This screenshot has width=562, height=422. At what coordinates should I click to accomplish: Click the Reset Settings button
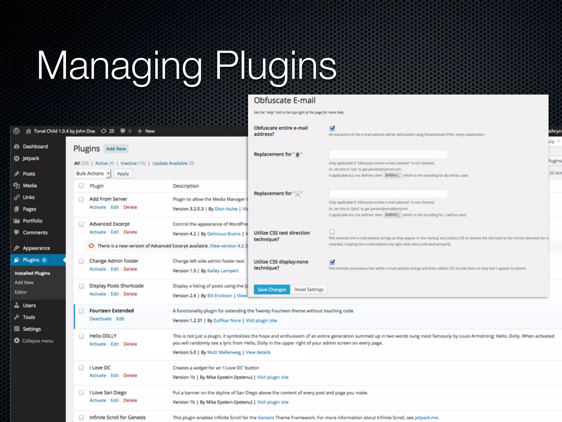click(309, 289)
